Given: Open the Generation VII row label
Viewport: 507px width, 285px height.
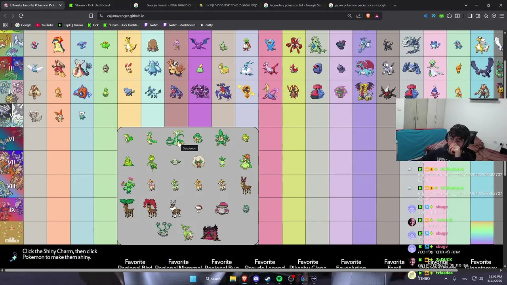Looking at the screenshot, I should point(11,162).
